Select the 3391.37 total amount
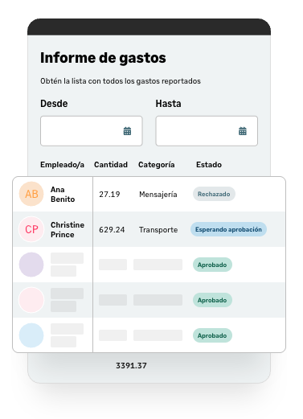Viewport: 303px width, 419px height. click(x=131, y=365)
